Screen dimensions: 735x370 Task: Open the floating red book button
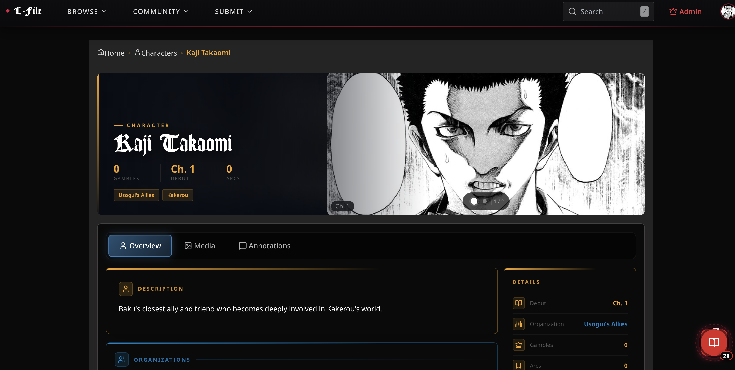[x=714, y=342]
